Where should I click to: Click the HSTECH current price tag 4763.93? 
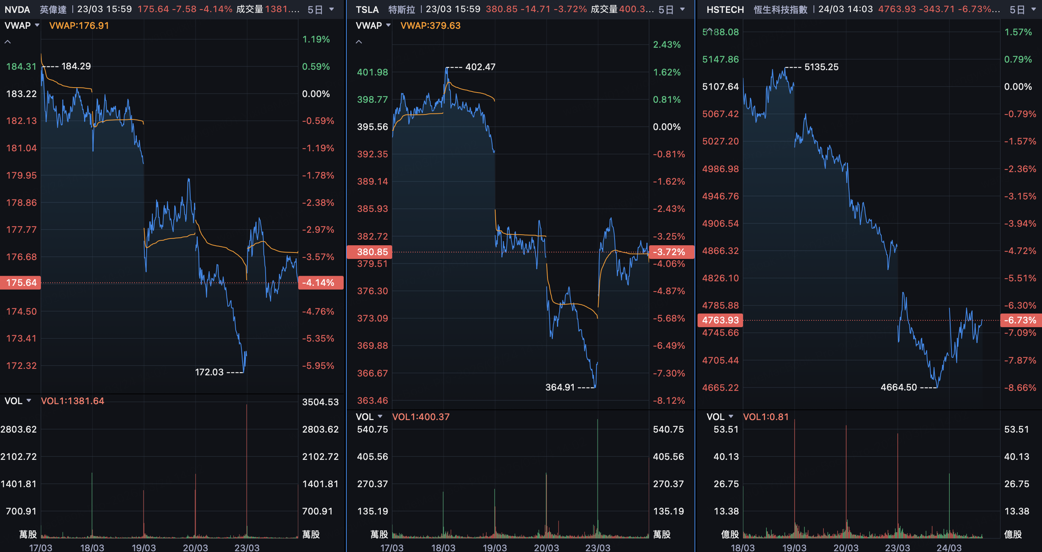pyautogui.click(x=720, y=320)
